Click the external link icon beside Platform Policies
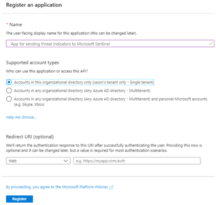216x205 pixels. [111, 187]
